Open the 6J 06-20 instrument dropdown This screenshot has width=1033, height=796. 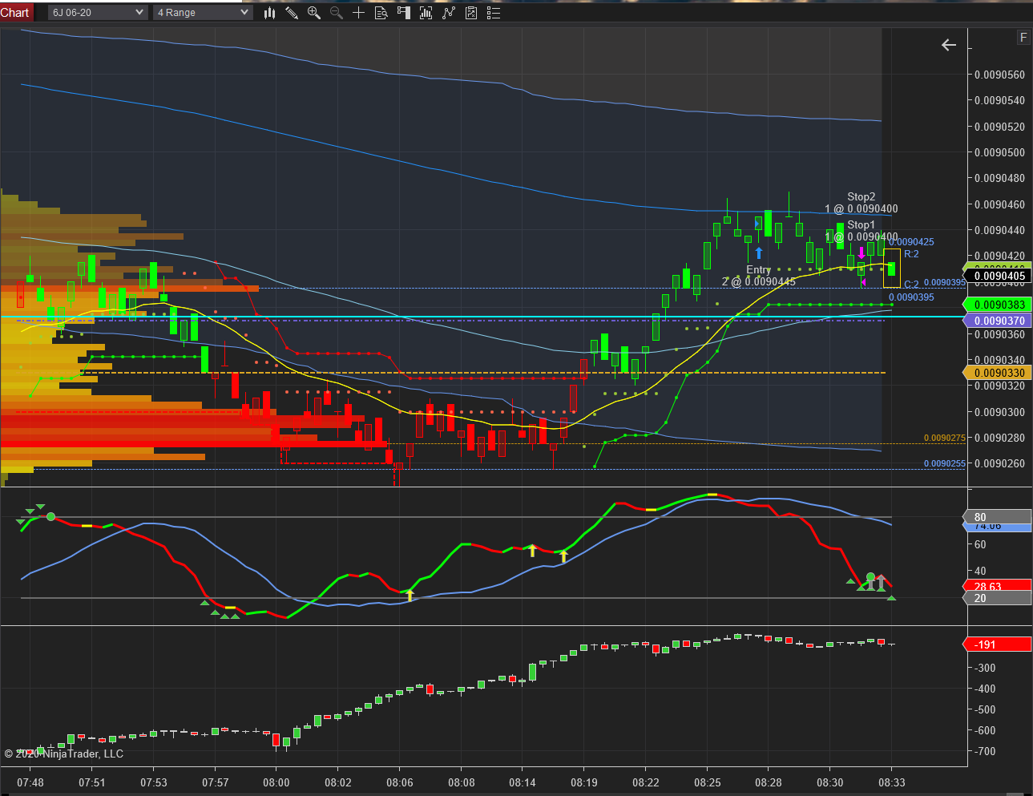pos(98,13)
